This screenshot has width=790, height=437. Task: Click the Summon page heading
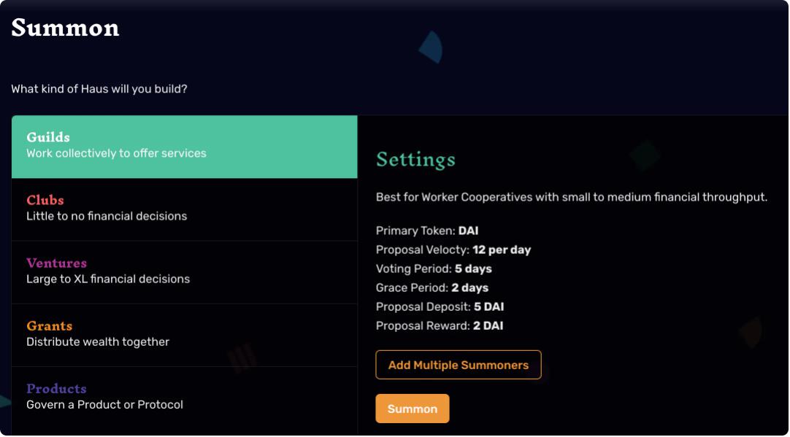click(x=66, y=27)
